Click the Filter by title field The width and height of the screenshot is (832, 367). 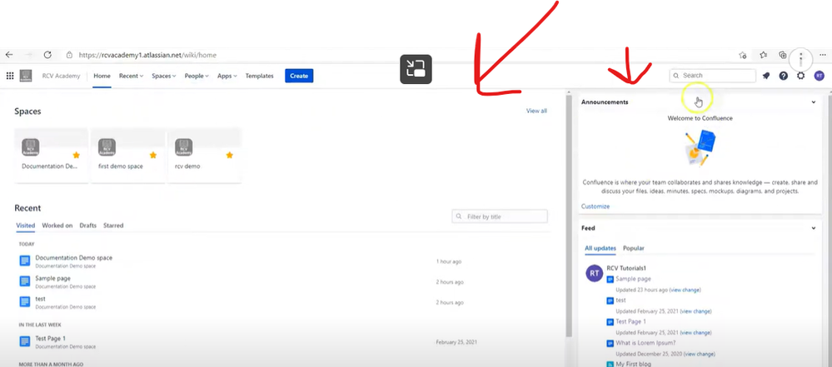pos(500,216)
